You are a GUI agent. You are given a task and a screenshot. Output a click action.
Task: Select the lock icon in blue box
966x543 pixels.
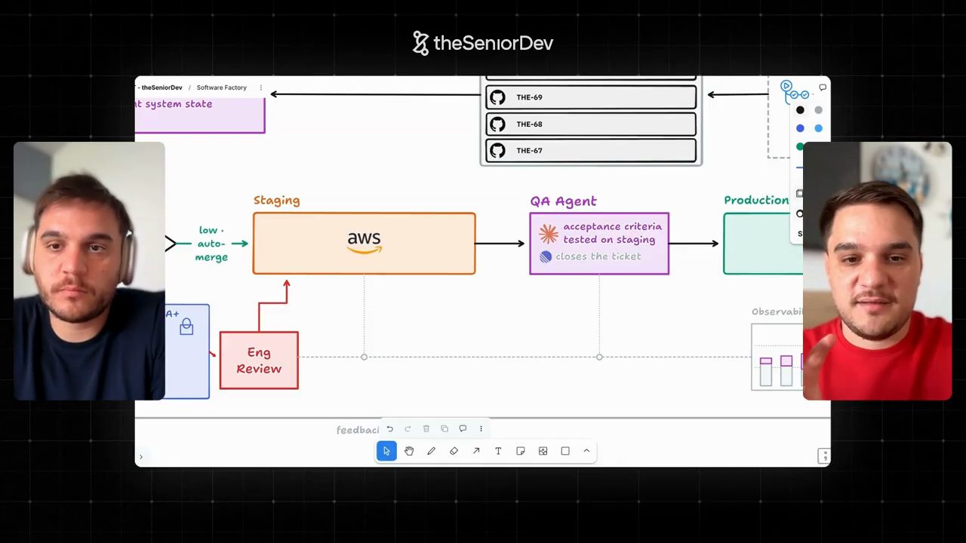(x=186, y=327)
